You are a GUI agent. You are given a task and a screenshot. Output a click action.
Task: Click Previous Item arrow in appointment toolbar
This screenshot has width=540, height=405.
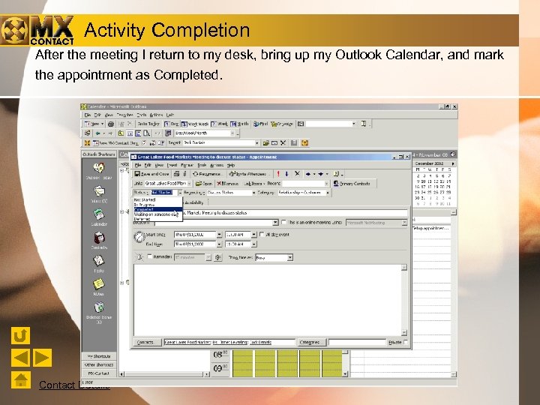click(308, 174)
